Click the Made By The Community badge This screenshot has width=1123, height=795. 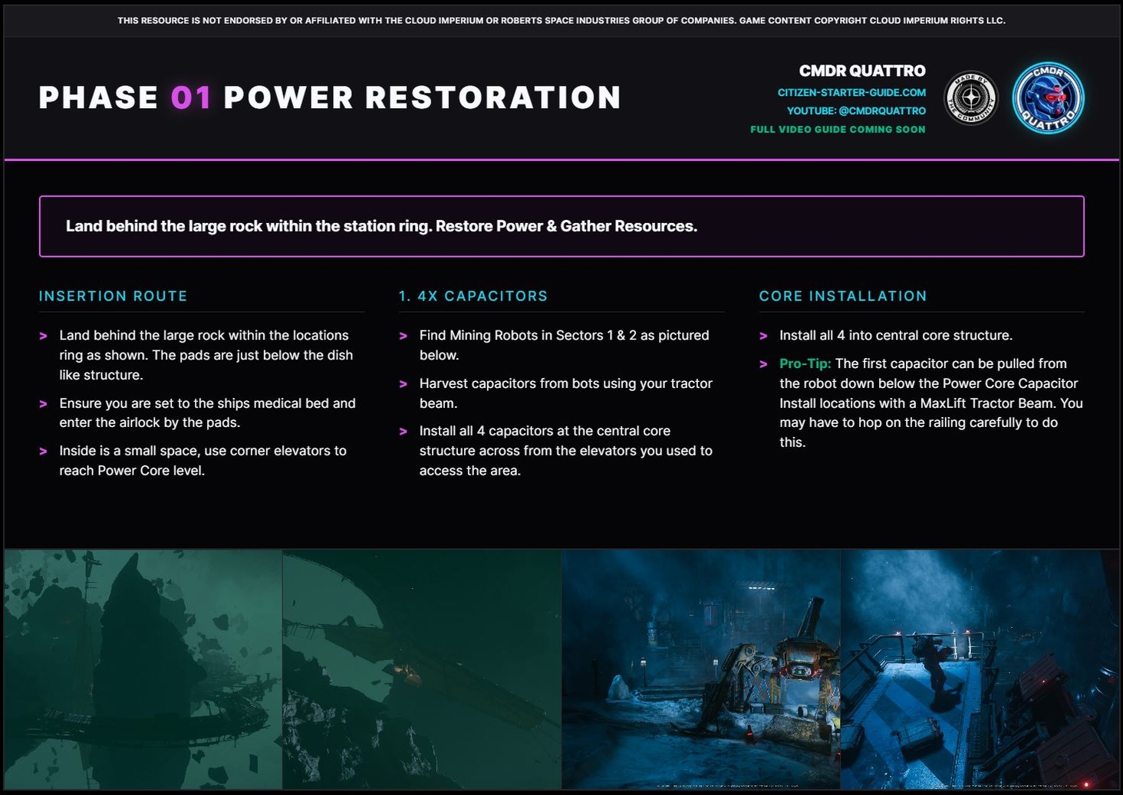[x=970, y=98]
